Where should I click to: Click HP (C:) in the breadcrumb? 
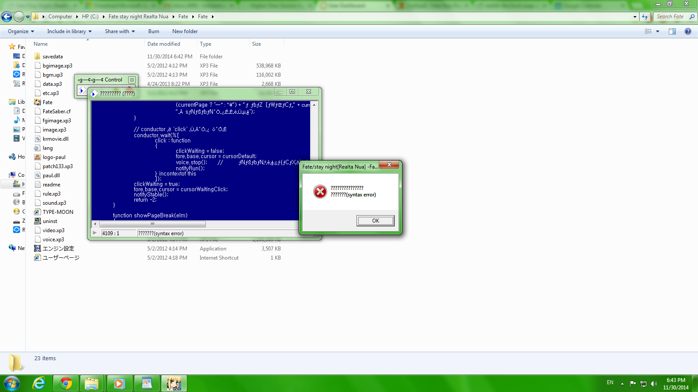(90, 17)
